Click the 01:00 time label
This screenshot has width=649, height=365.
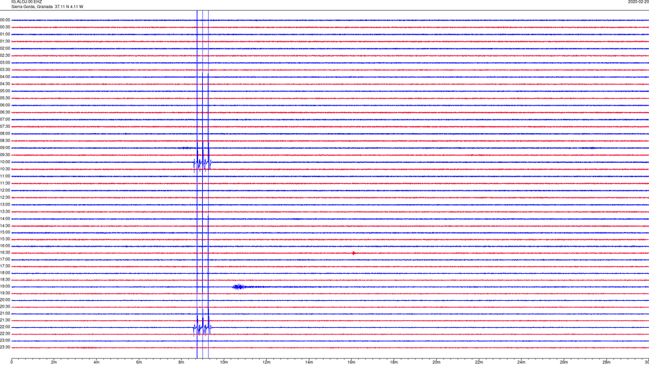(x=5, y=34)
